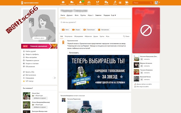This screenshot has width=181, height=113.
Task: Open the Фото profile tab
Action: click(77, 15)
